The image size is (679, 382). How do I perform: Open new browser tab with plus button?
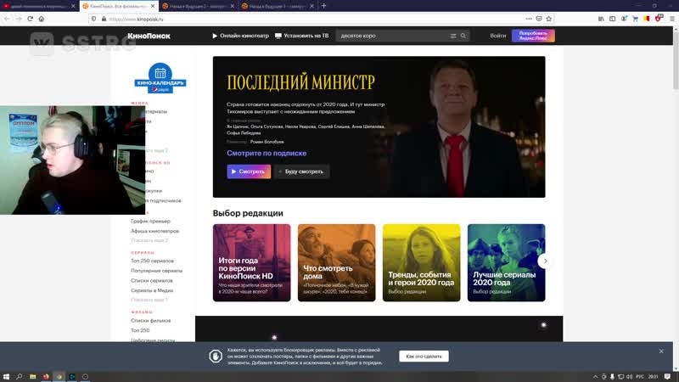(323, 6)
